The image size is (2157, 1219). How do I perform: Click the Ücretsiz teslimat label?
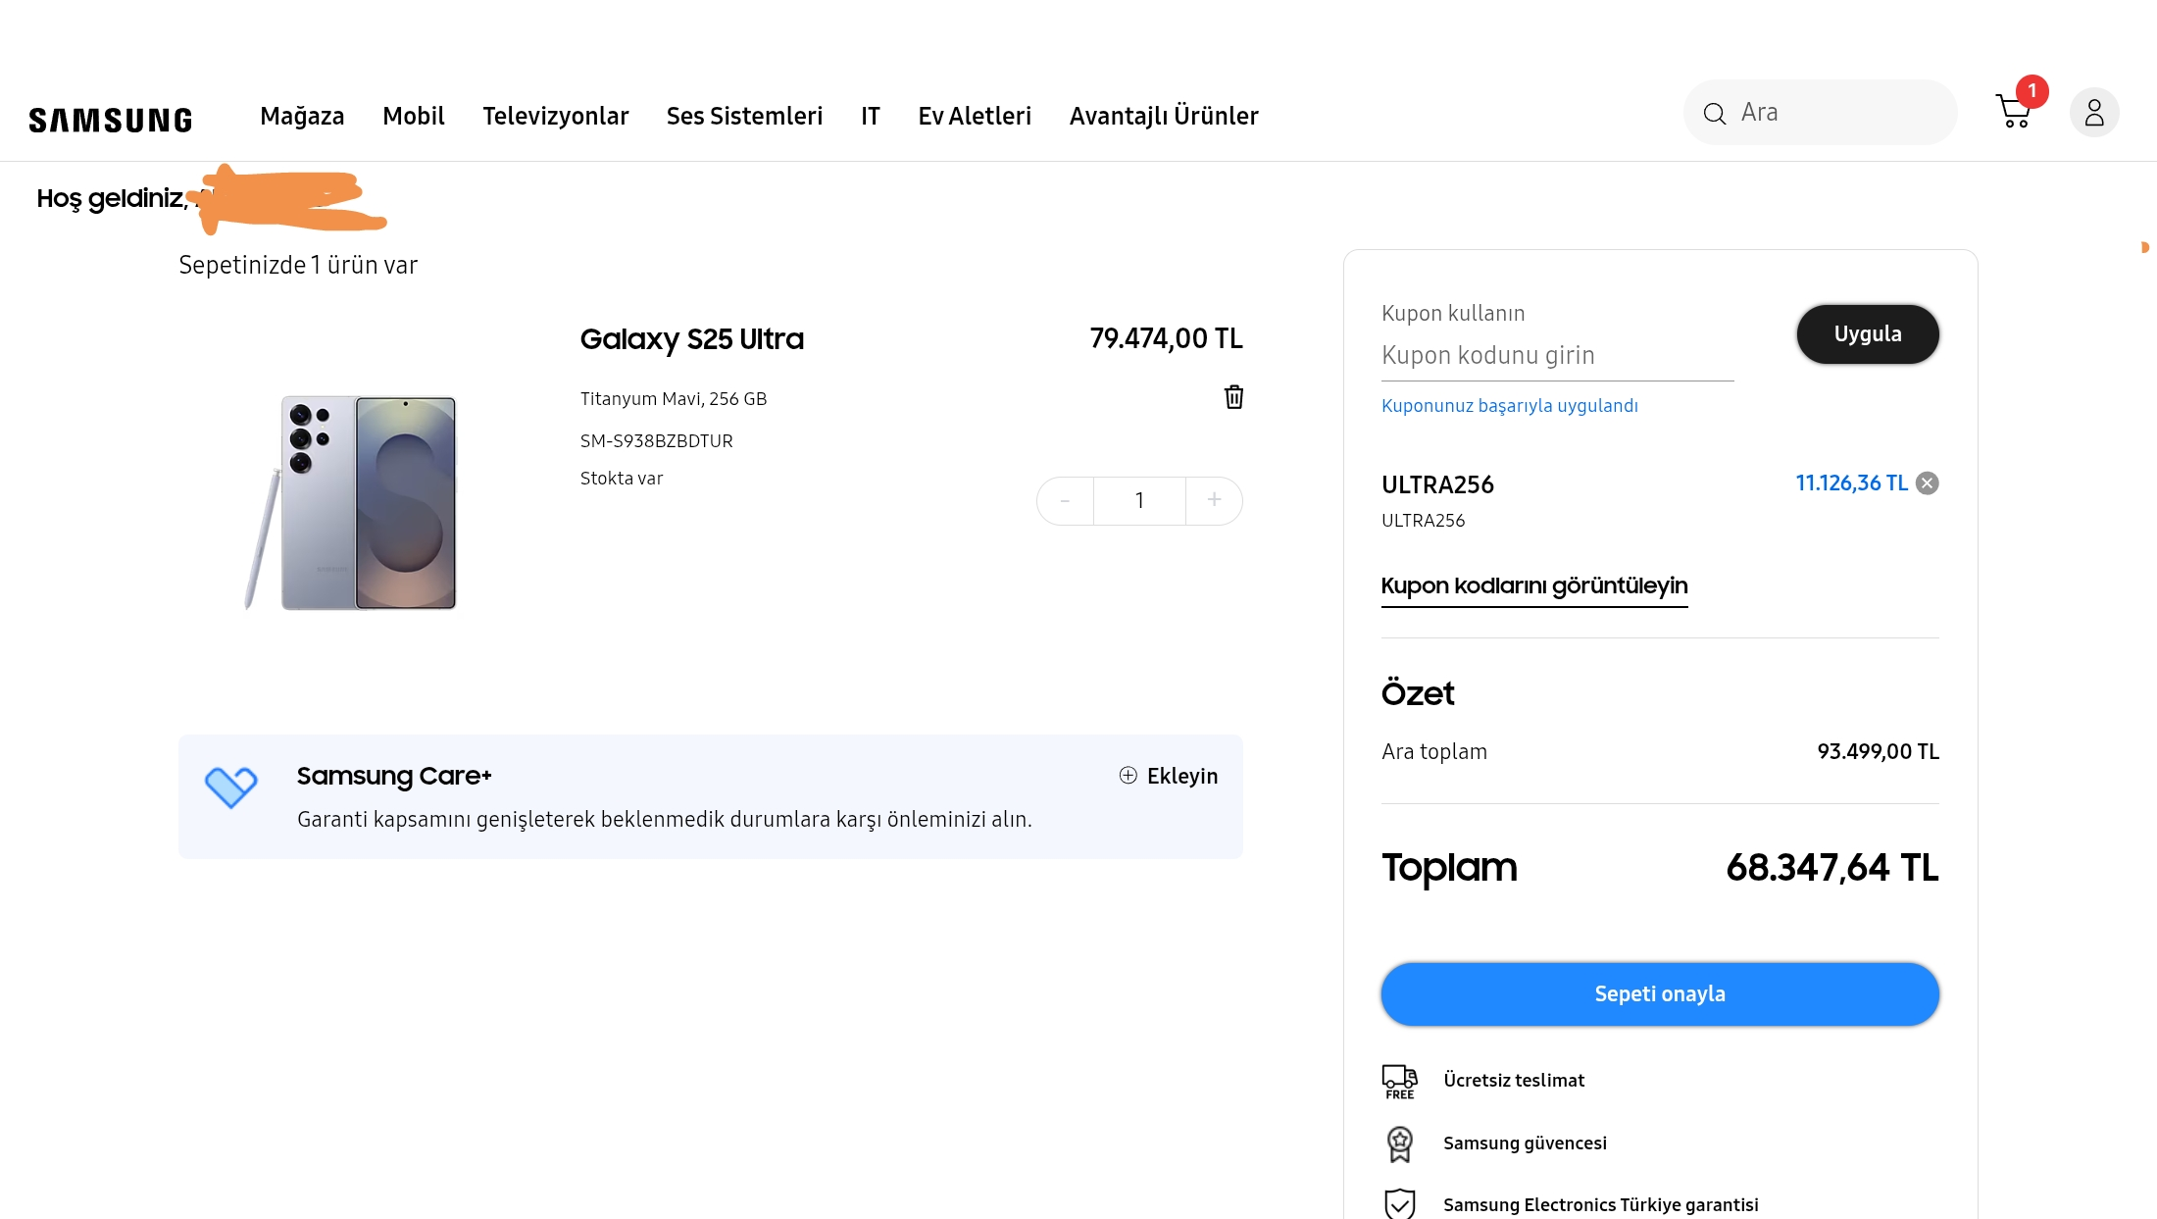tap(1514, 1081)
